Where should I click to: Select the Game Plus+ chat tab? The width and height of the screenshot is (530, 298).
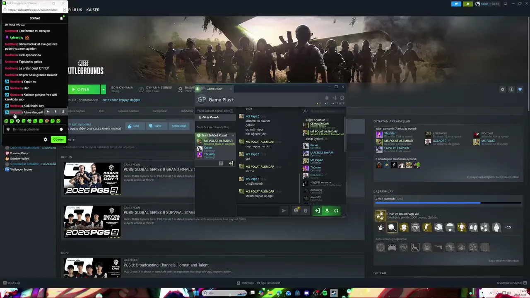click(214, 89)
